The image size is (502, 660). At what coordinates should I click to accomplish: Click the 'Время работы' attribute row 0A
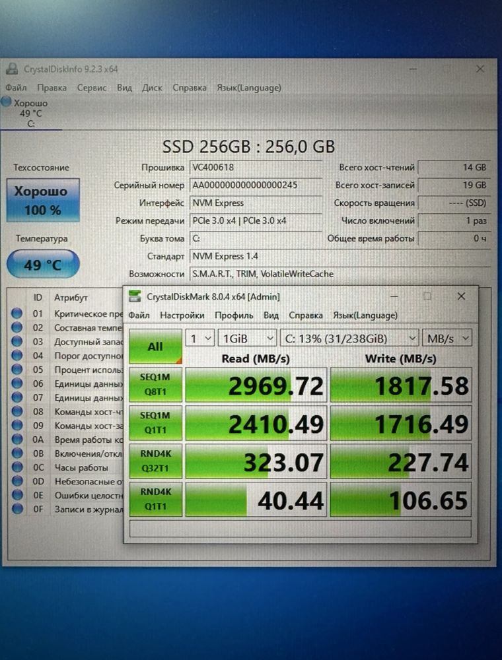pos(65,440)
